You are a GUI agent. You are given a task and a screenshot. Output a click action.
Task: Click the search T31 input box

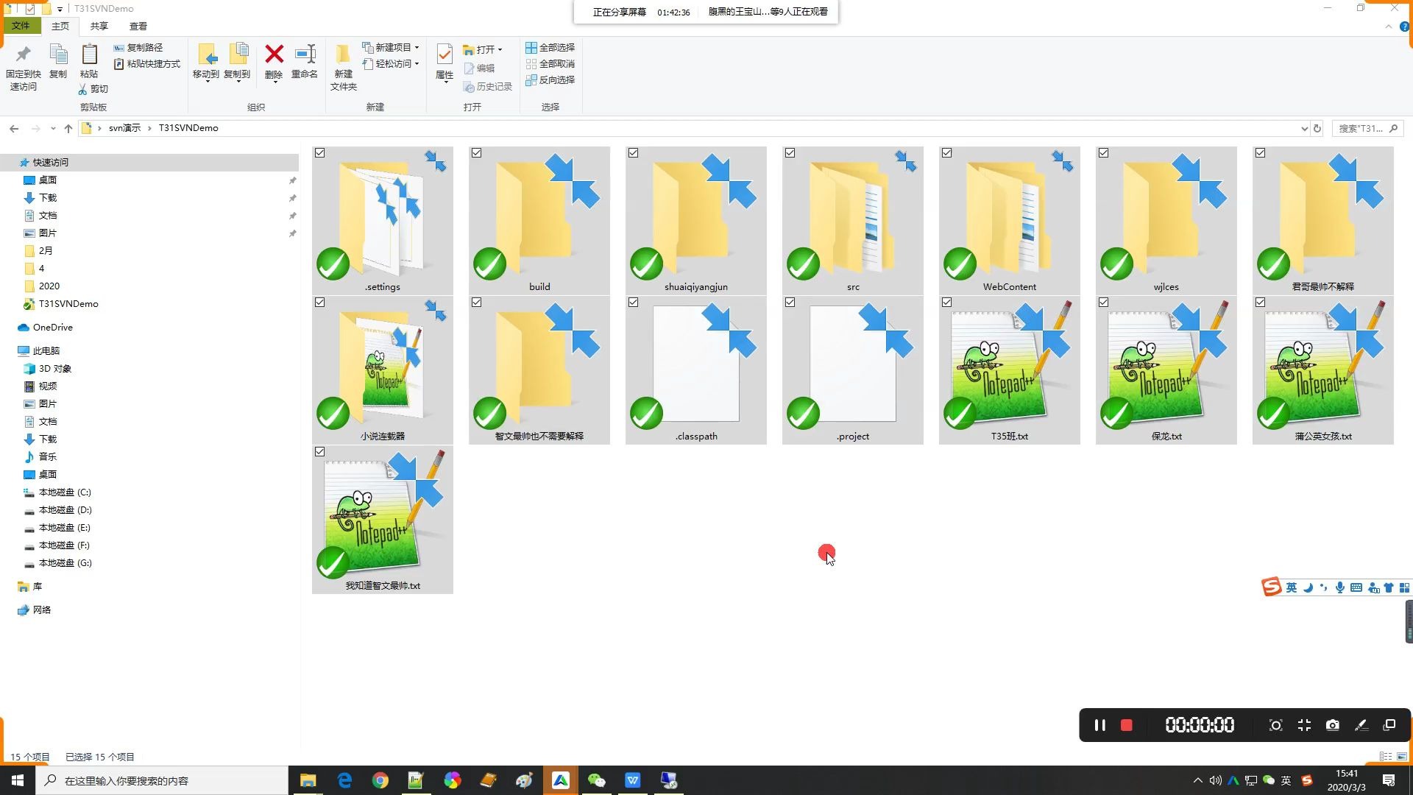(x=1360, y=128)
